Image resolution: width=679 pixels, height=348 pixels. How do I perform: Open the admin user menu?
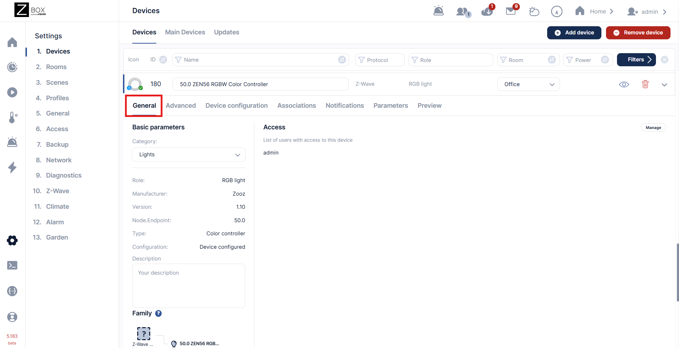tap(647, 12)
